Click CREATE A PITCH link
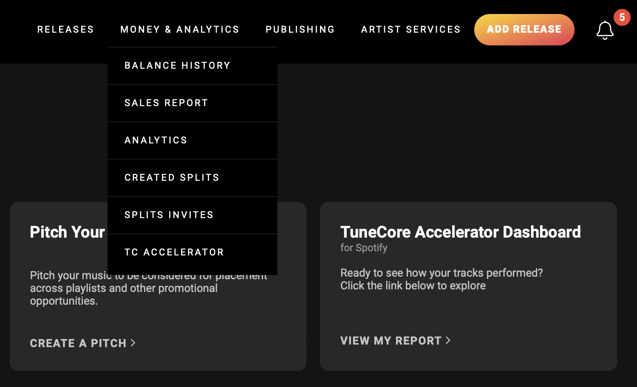 click(x=78, y=343)
